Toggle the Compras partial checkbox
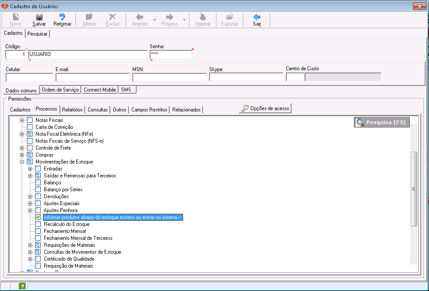The image size is (429, 291). (30, 155)
